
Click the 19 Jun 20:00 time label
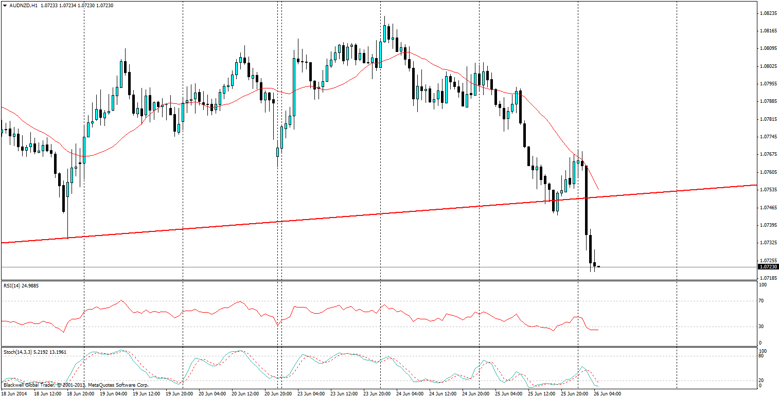click(x=180, y=394)
